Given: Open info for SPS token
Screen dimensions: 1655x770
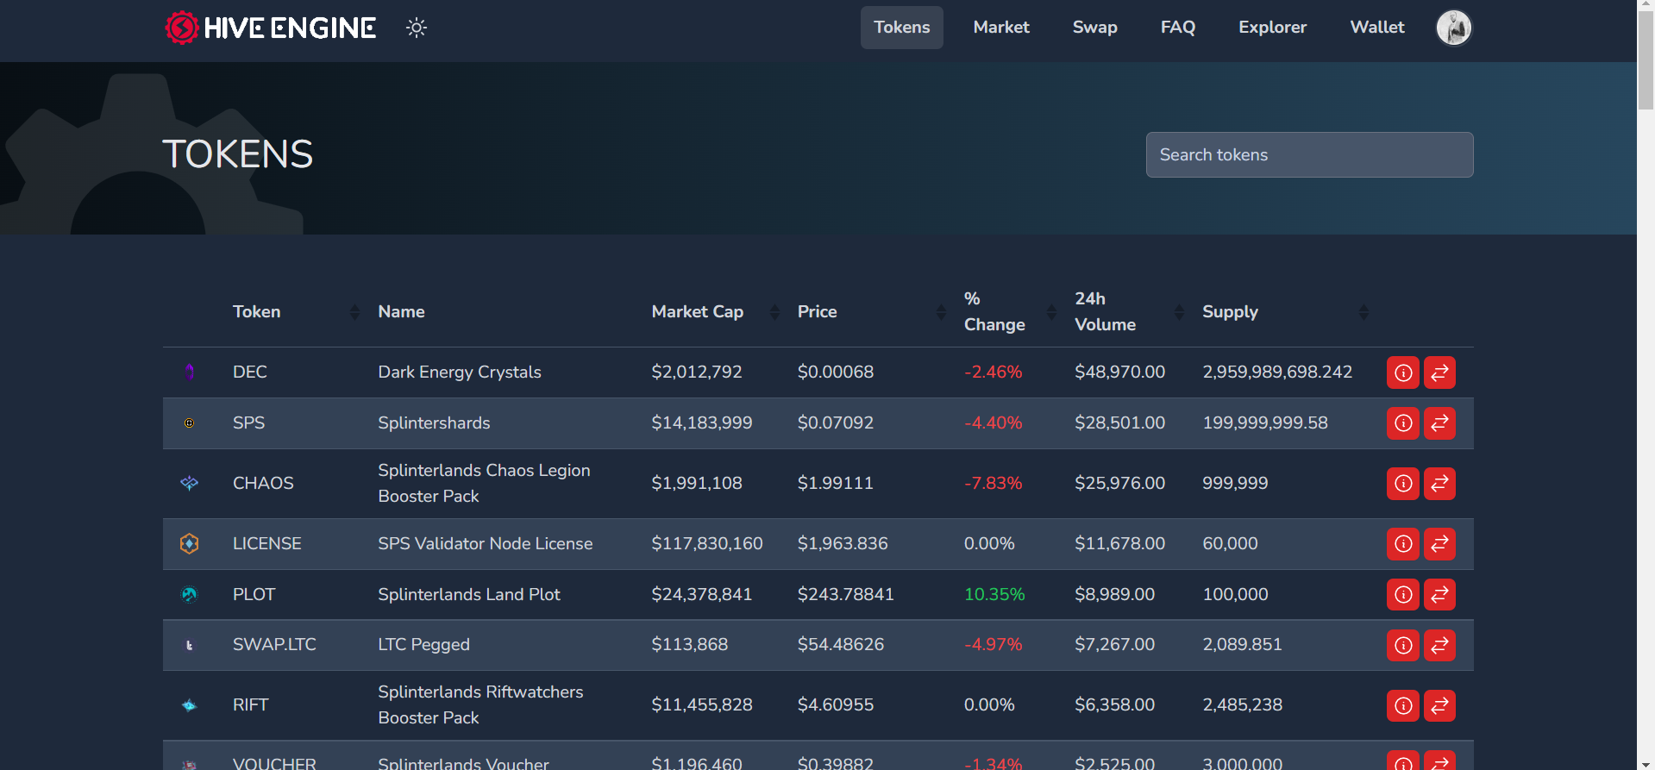Looking at the screenshot, I should click(1403, 423).
